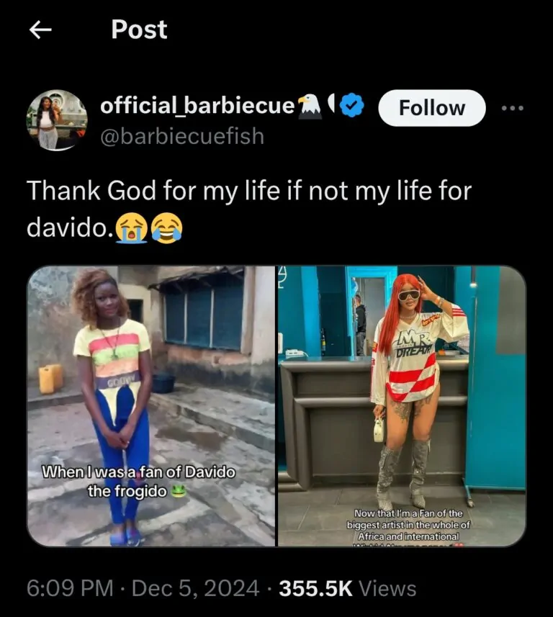Image resolution: width=553 pixels, height=617 pixels.
Task: Tap the crescent moon emoji near verified badge
Action: pyautogui.click(x=331, y=107)
